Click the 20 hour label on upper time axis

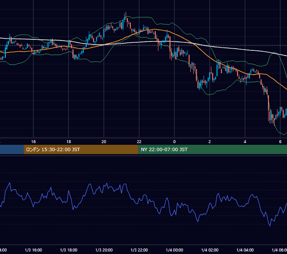pos(104,142)
